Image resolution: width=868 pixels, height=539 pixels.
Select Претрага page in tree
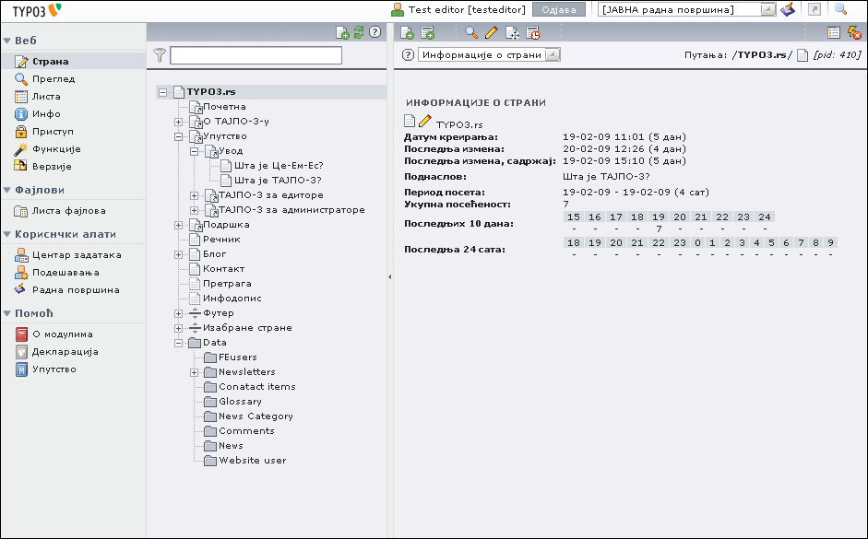[227, 284]
